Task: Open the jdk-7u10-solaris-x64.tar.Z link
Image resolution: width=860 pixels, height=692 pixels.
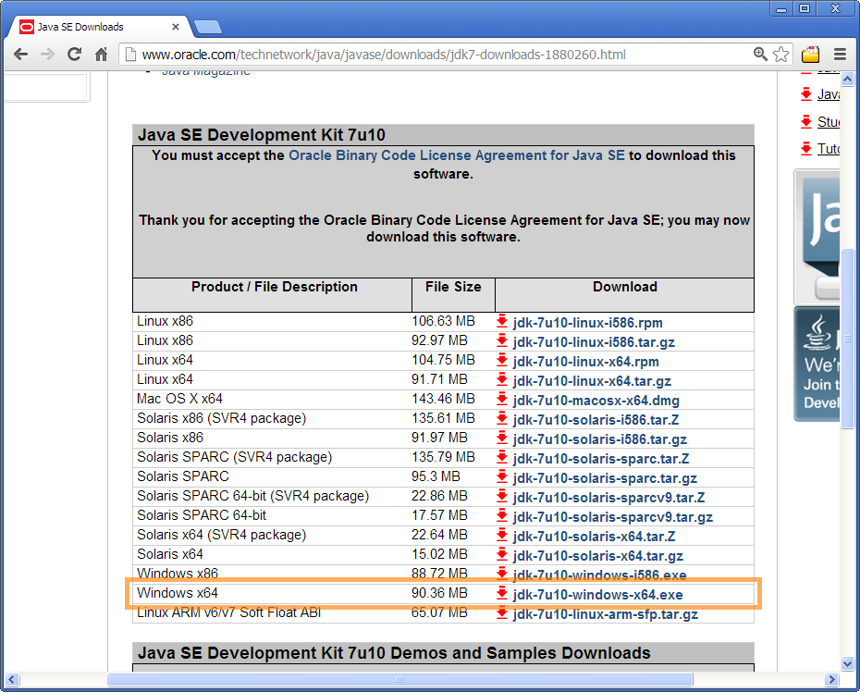Action: coord(594,537)
